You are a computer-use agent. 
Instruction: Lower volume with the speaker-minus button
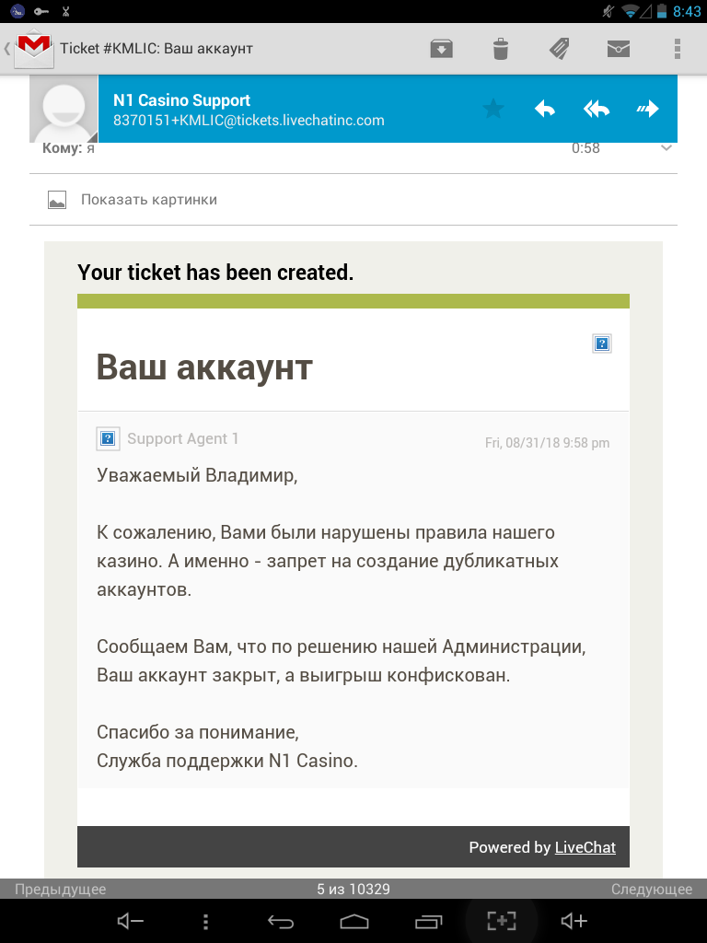click(x=131, y=922)
